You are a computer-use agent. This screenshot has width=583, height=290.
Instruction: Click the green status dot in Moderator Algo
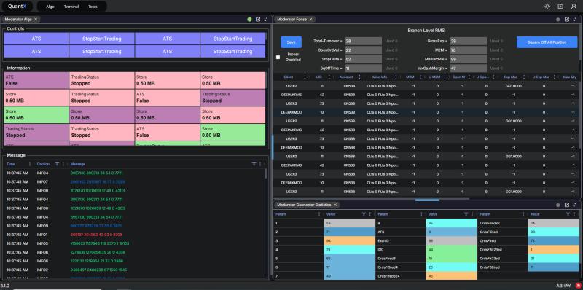coord(249,20)
